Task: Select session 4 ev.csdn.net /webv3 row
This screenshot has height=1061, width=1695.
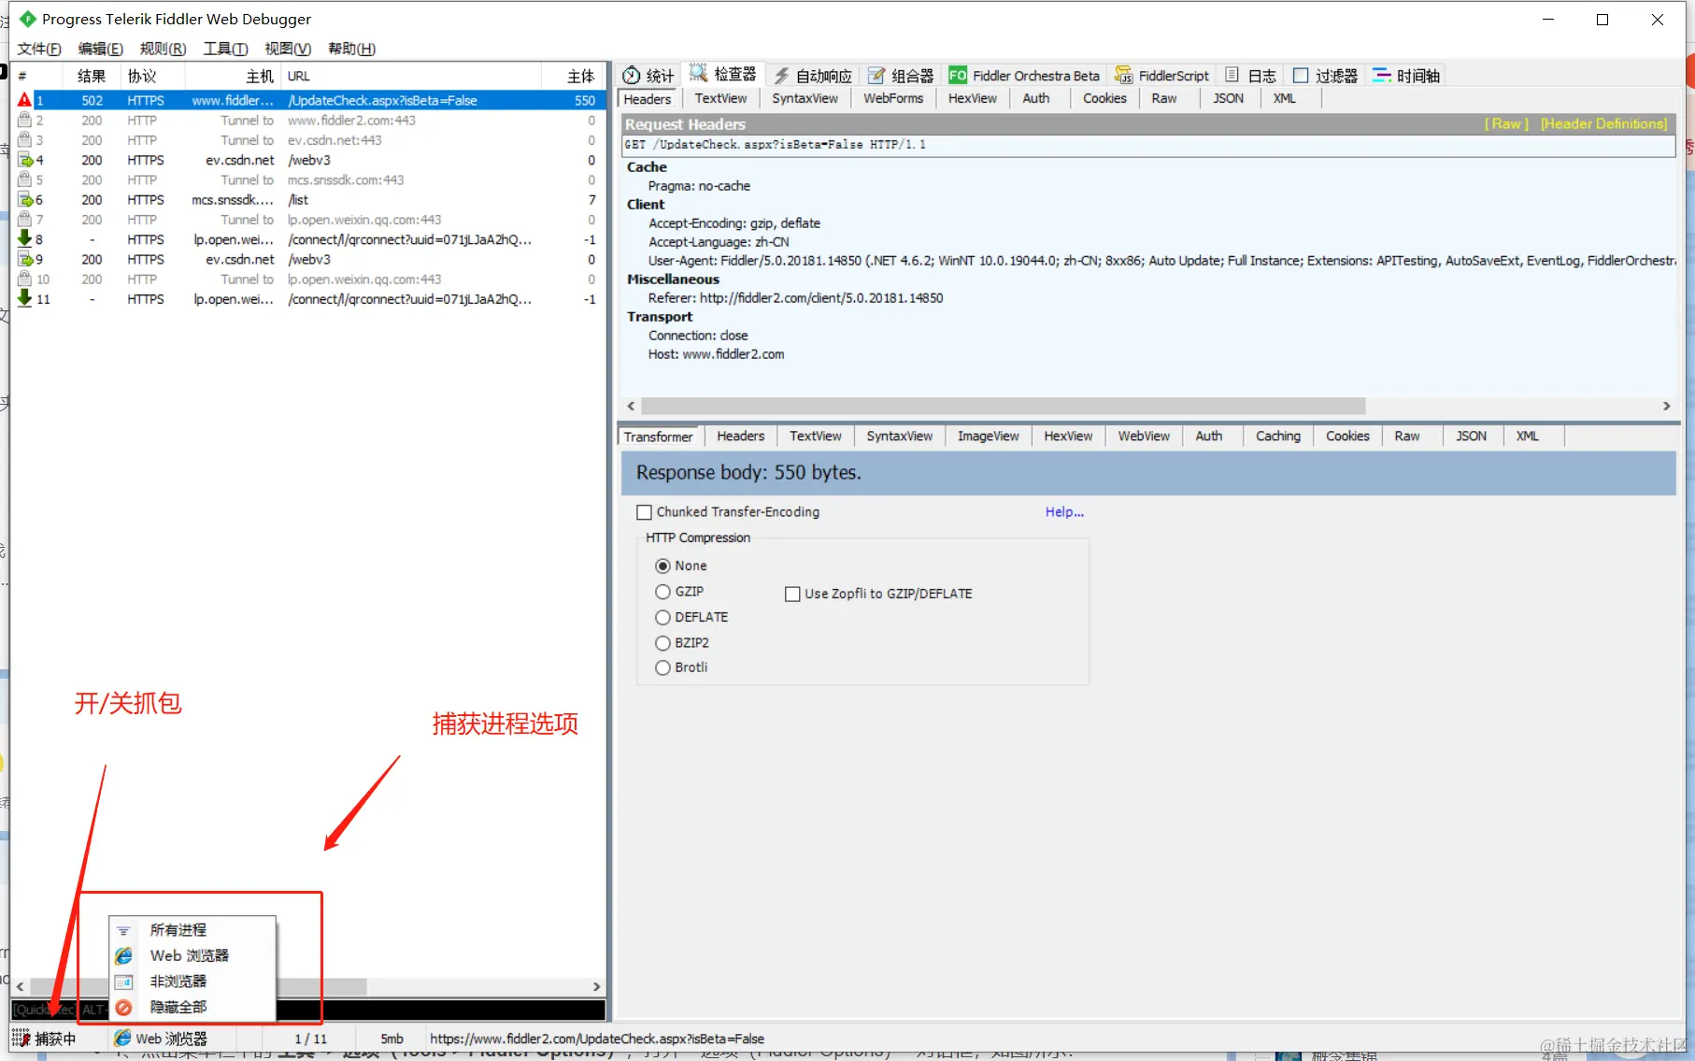Action: click(308, 160)
